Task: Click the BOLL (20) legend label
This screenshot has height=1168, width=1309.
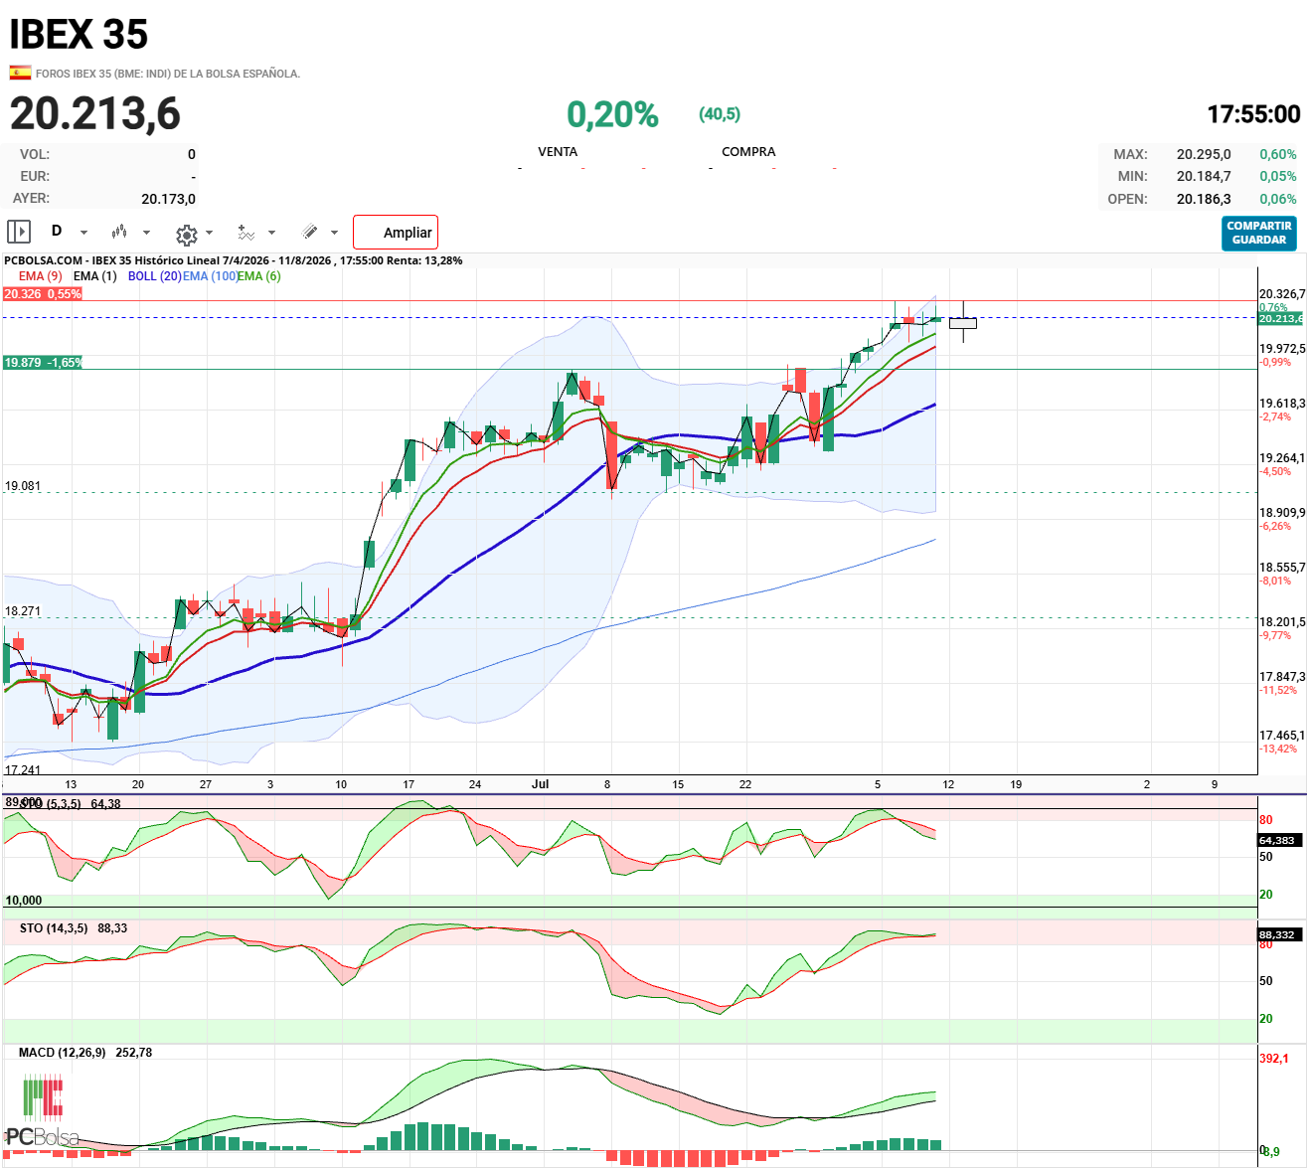Action: click(154, 276)
